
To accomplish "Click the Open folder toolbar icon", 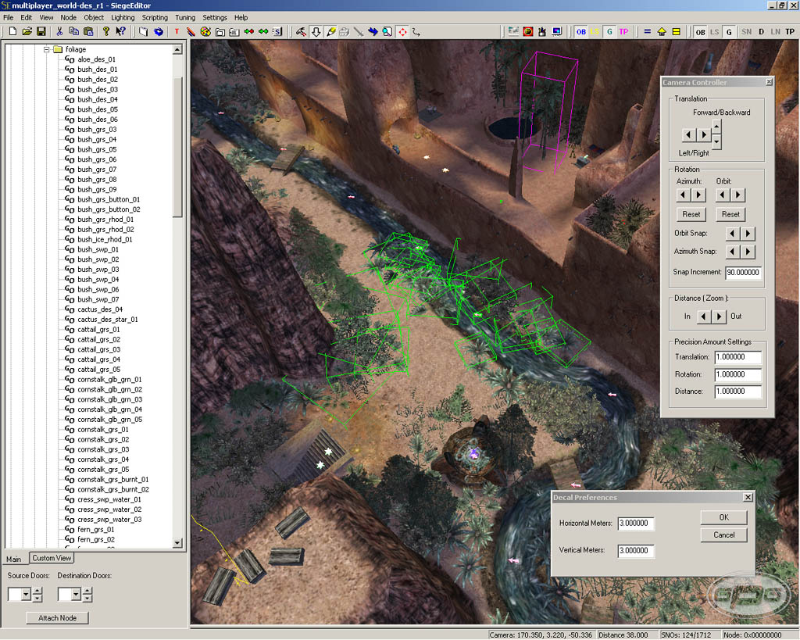I will pos(27,32).
